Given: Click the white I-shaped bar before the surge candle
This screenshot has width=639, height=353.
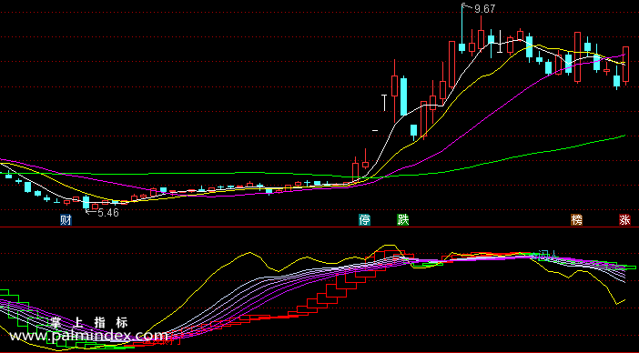Looking at the screenshot, I should pyautogui.click(x=384, y=103).
